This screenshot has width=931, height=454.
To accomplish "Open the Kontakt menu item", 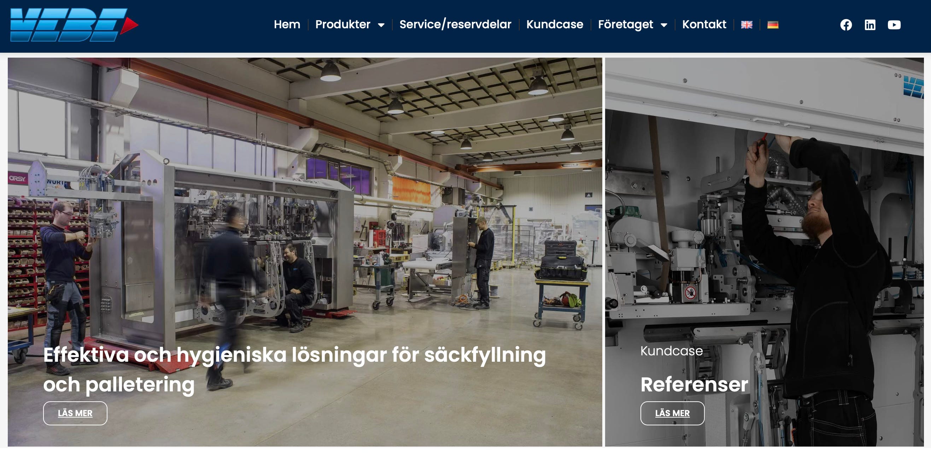I will [704, 24].
